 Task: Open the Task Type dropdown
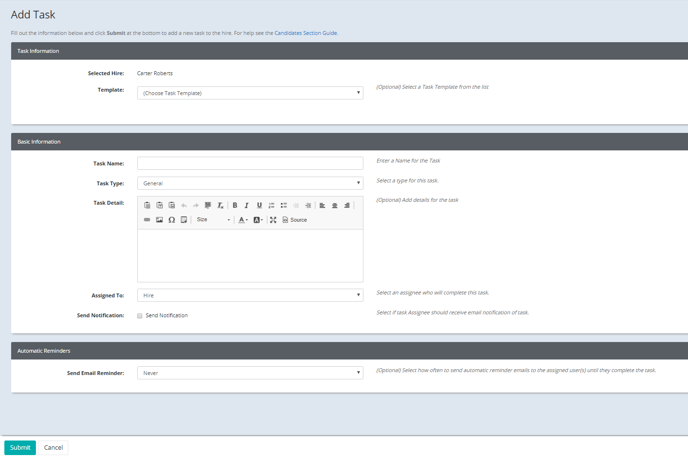250,183
